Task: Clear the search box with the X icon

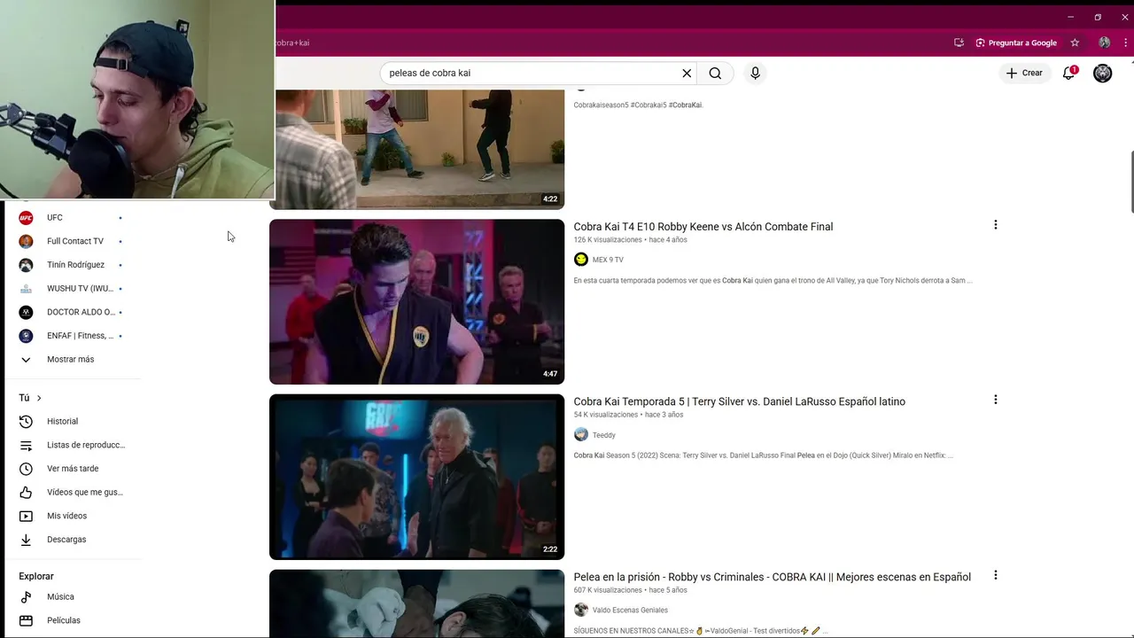Action: pos(687,74)
